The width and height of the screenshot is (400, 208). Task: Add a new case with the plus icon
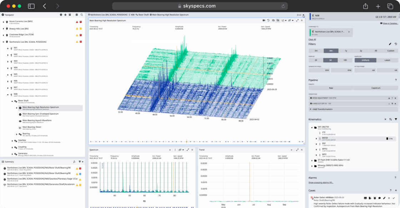pos(396,190)
